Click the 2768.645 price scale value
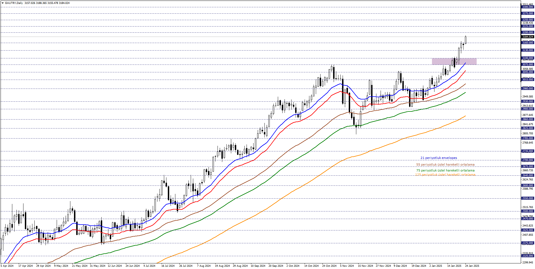535x269 pixels. pos(528,143)
